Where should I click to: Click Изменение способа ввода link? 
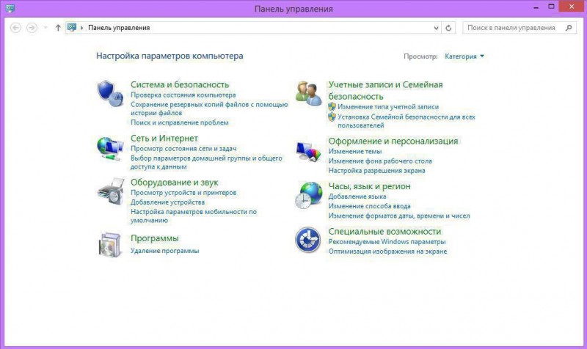click(x=370, y=206)
